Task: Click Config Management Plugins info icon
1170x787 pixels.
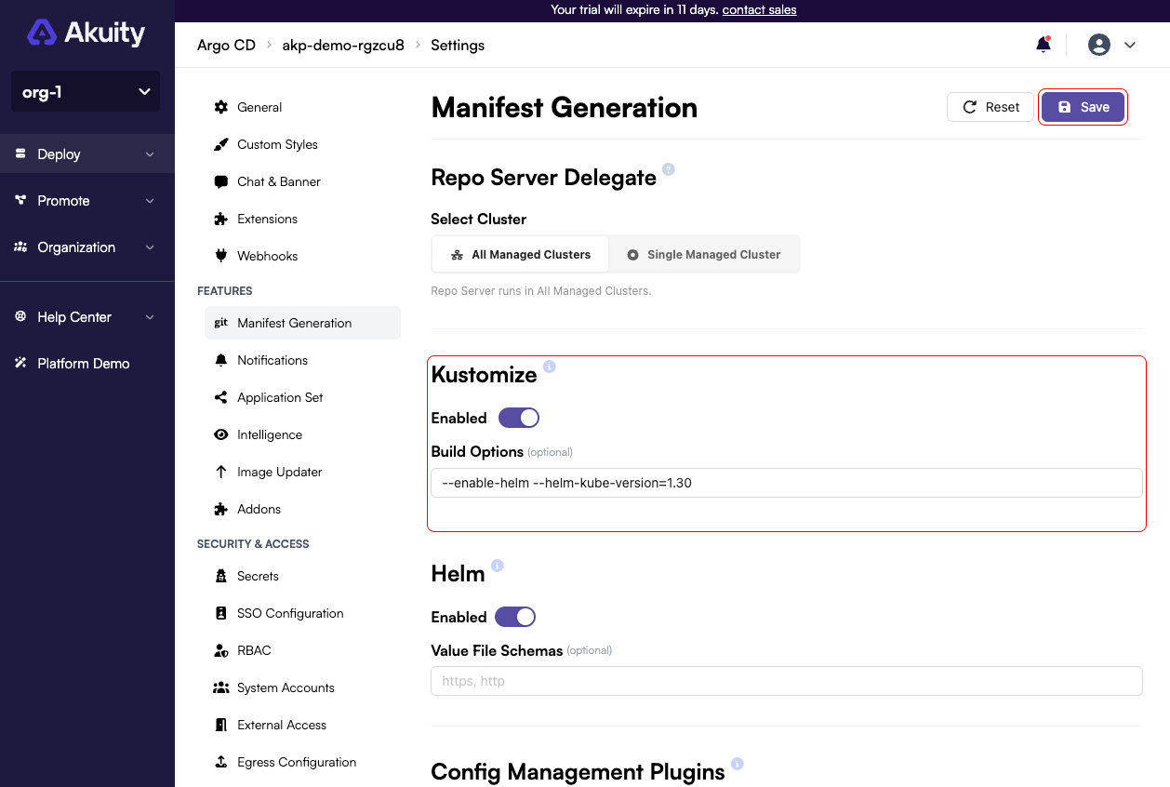Action: (x=738, y=764)
